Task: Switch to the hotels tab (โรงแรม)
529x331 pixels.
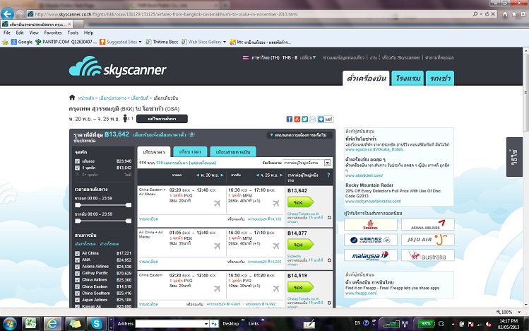Action: 408,78
